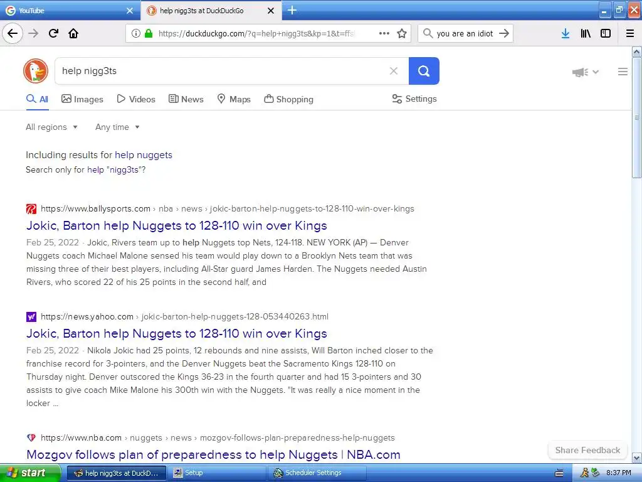
Task: Open Scheduler Settings from the taskbar
Action: point(317,473)
